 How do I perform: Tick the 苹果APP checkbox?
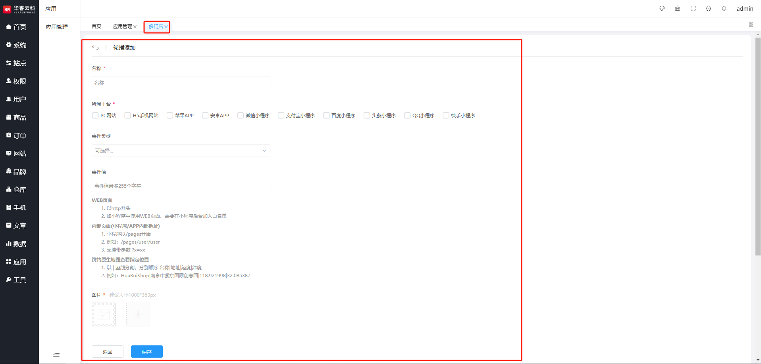coord(170,116)
